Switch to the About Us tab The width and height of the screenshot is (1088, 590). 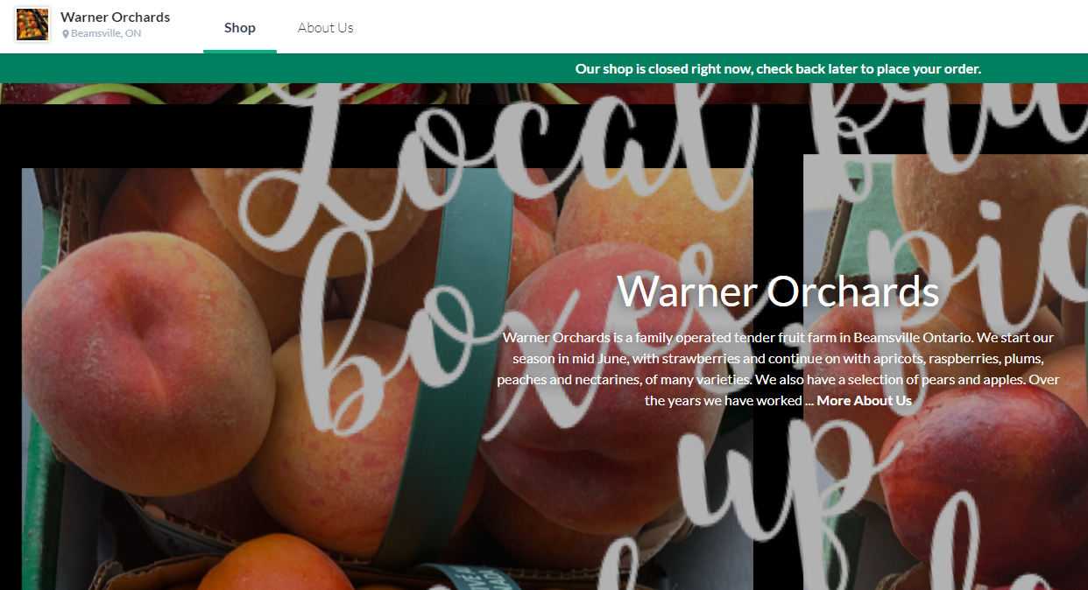(x=326, y=27)
